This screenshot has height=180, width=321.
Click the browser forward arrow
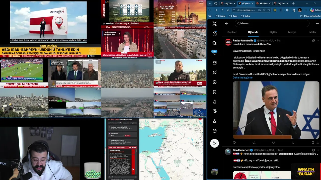tap(216, 10)
